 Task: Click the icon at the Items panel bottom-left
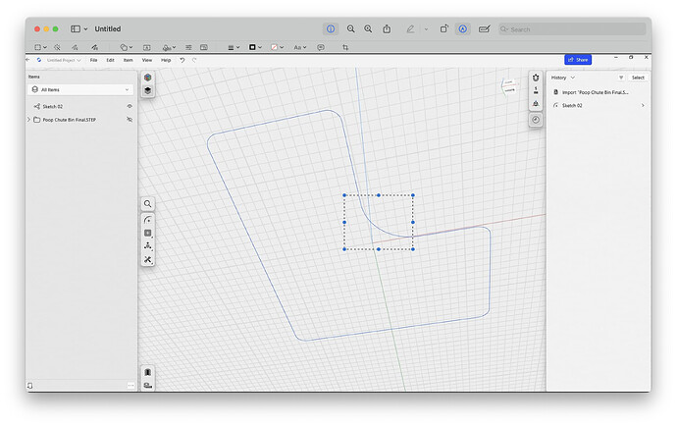point(29,385)
